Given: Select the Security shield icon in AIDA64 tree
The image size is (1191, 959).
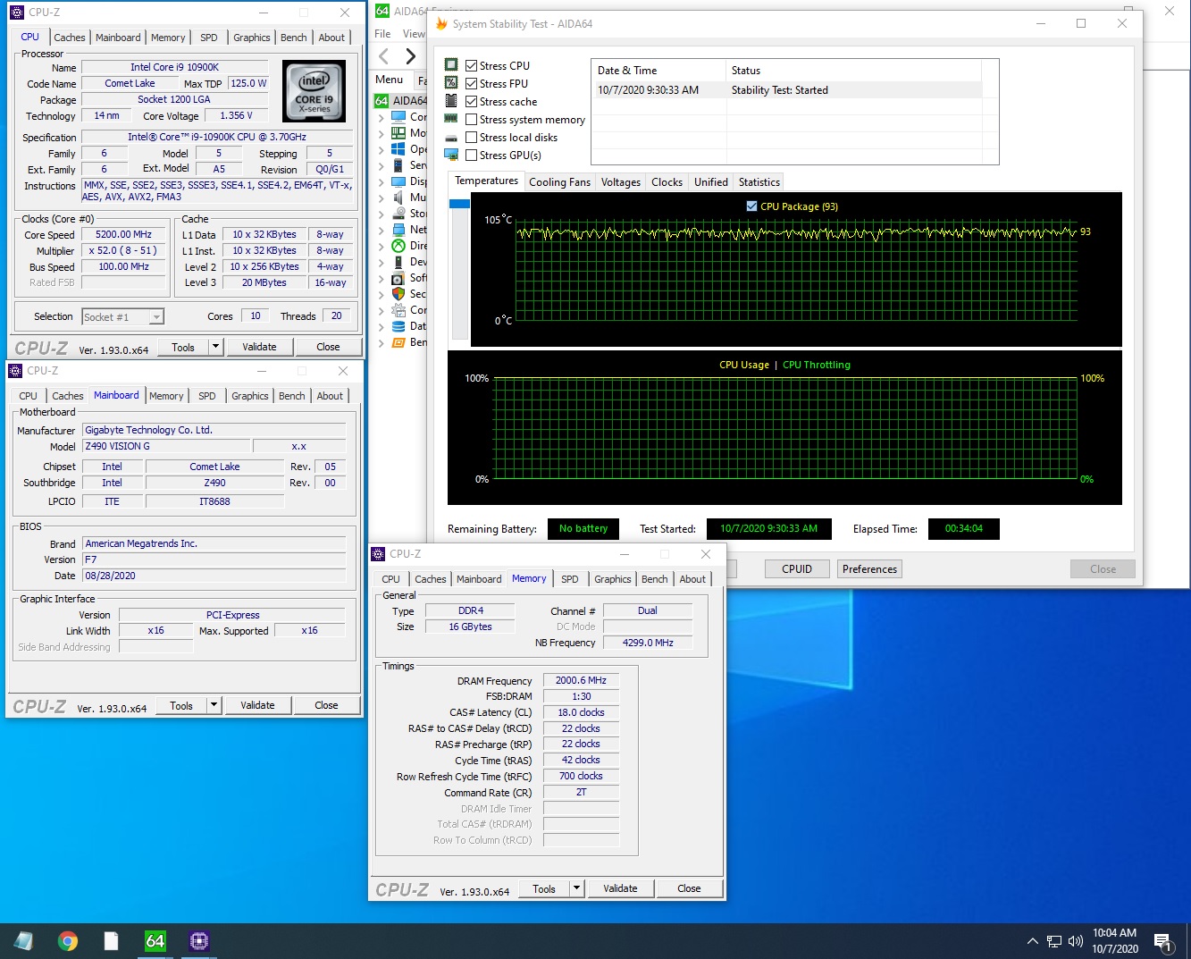Looking at the screenshot, I should pyautogui.click(x=398, y=294).
